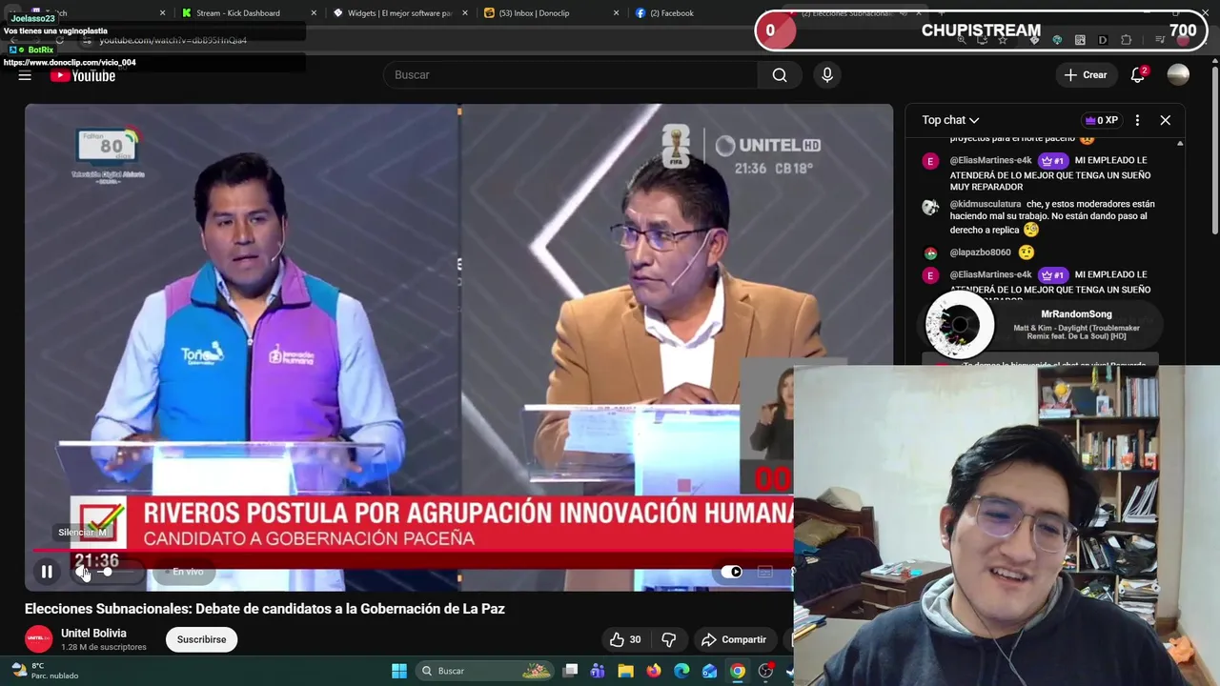Toggle subtitles in the video player
Image resolution: width=1220 pixels, height=686 pixels.
tap(764, 572)
